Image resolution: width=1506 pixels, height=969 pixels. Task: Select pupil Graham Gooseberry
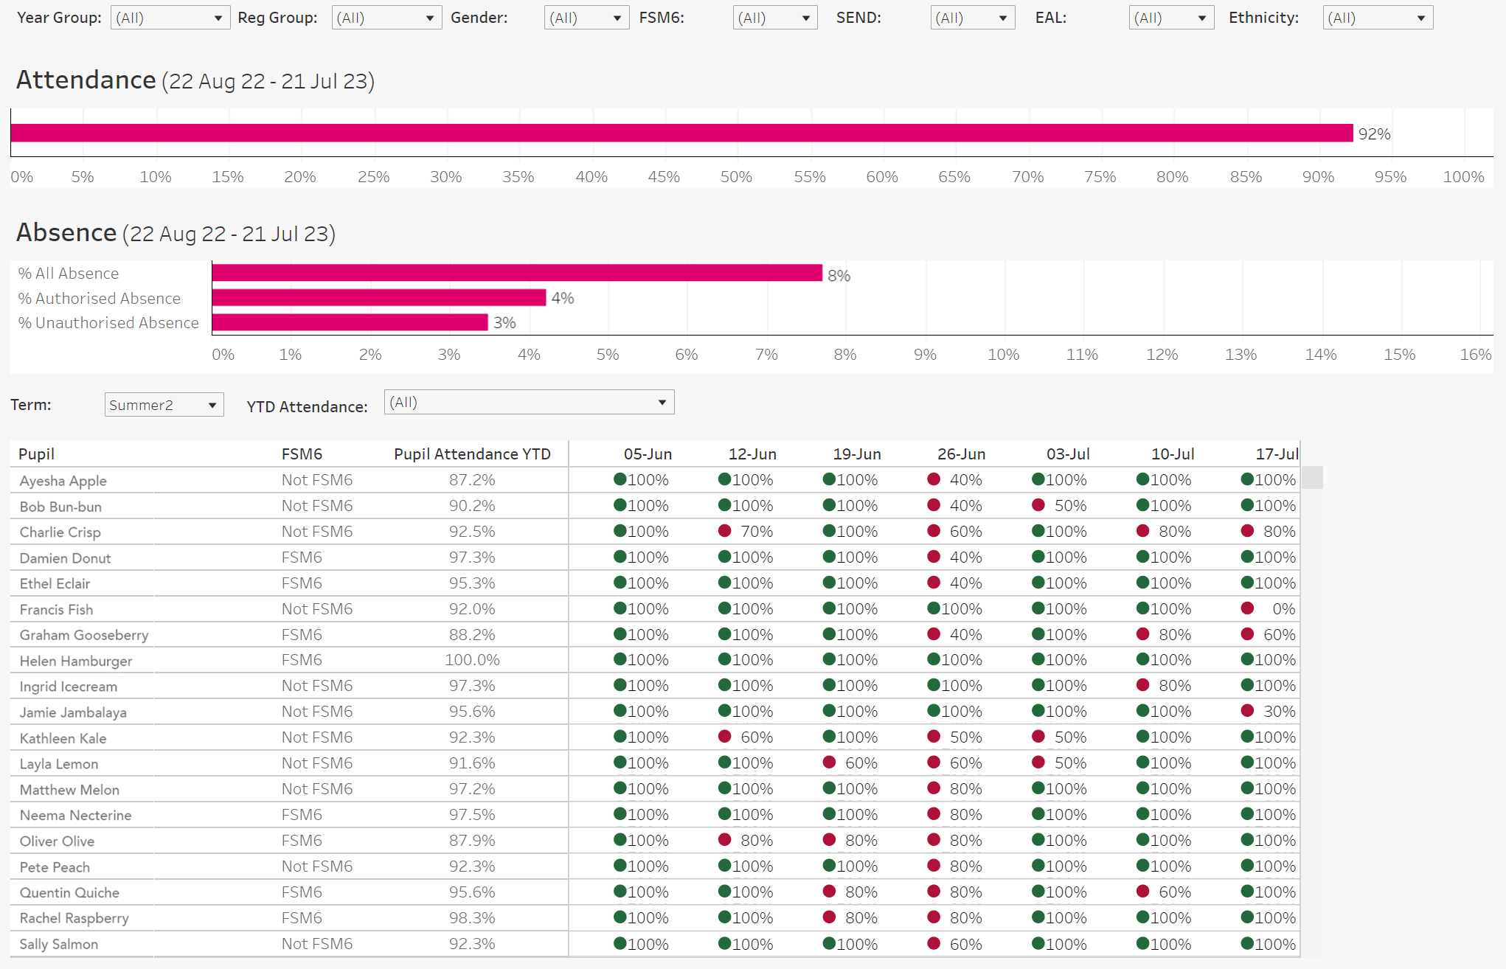click(84, 635)
